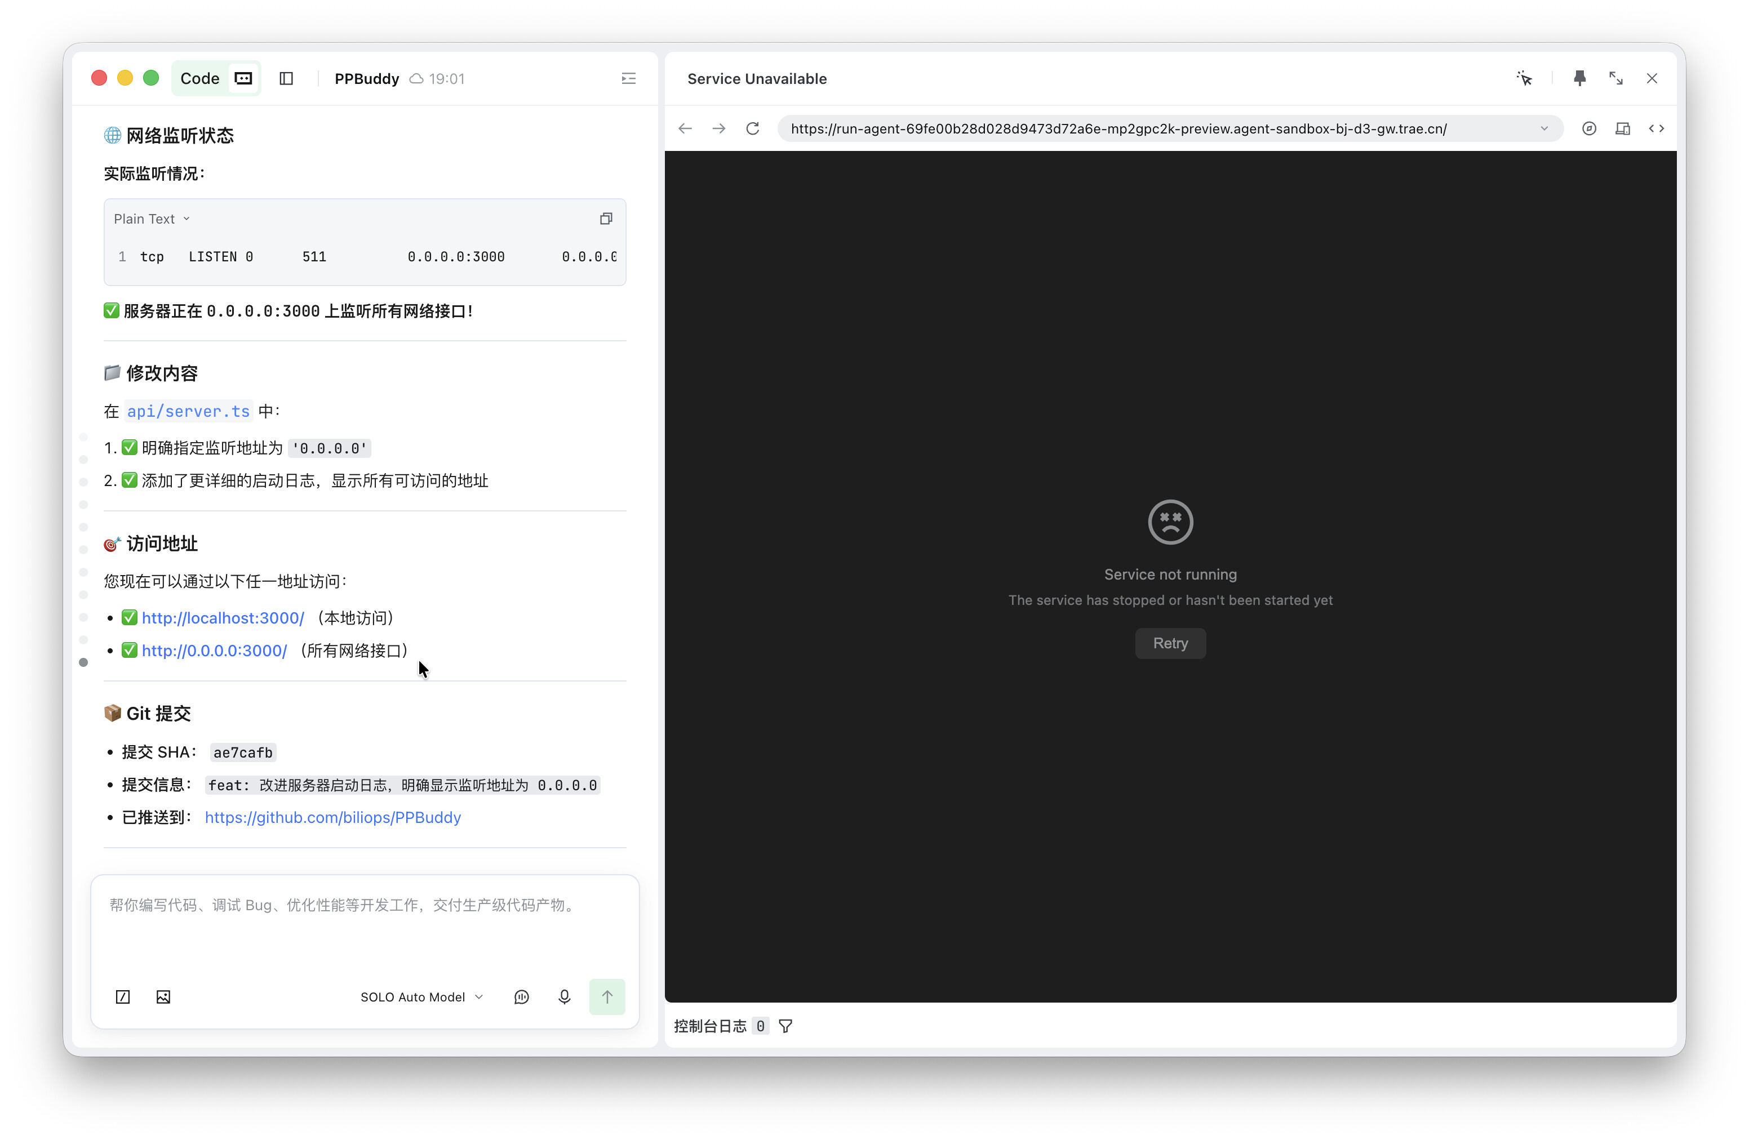Viewport: 1749px width, 1140px height.
Task: Expand the preview panel to fullscreen
Action: tap(1616, 79)
